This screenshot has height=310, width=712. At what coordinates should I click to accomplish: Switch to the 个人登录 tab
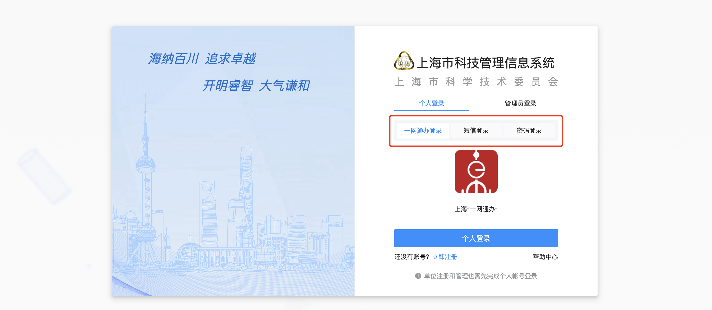pyautogui.click(x=431, y=103)
